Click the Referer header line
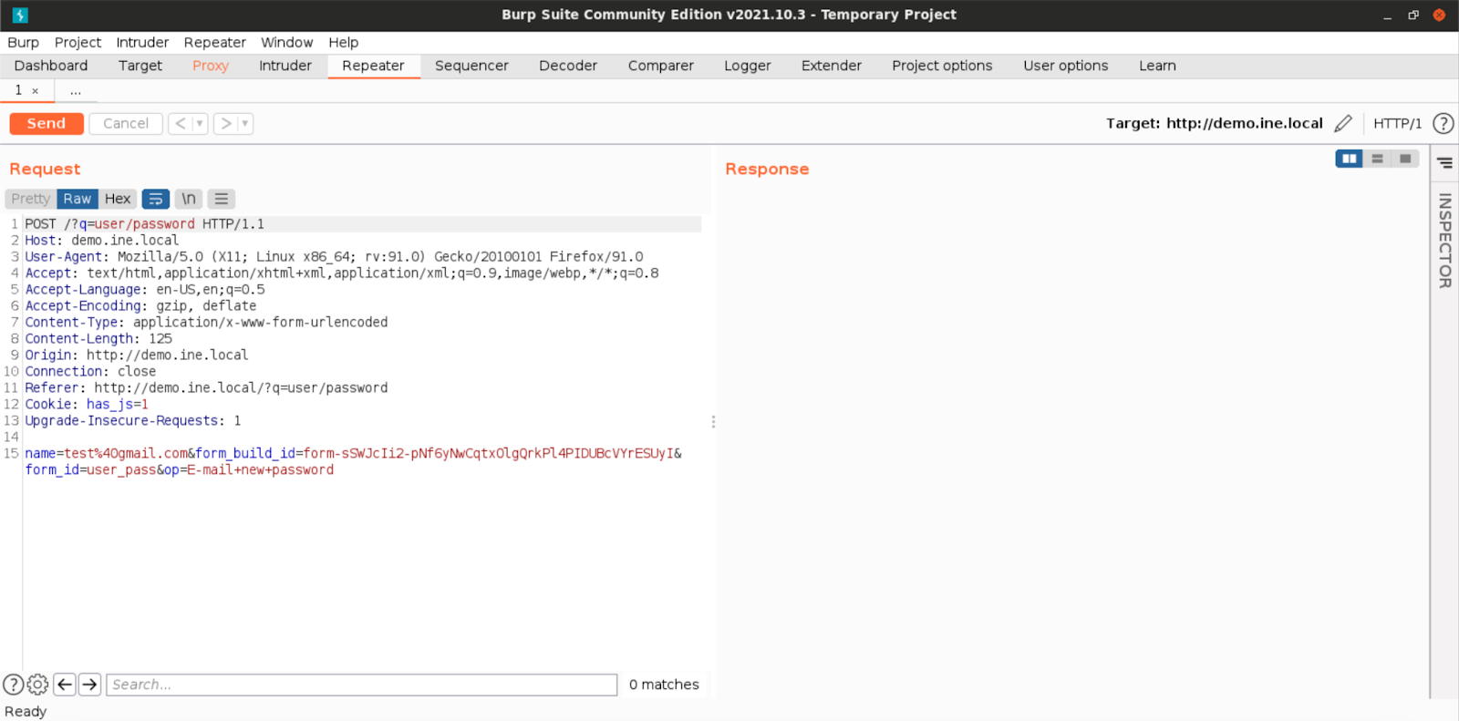Screen dimensions: 1459x721 (206, 388)
